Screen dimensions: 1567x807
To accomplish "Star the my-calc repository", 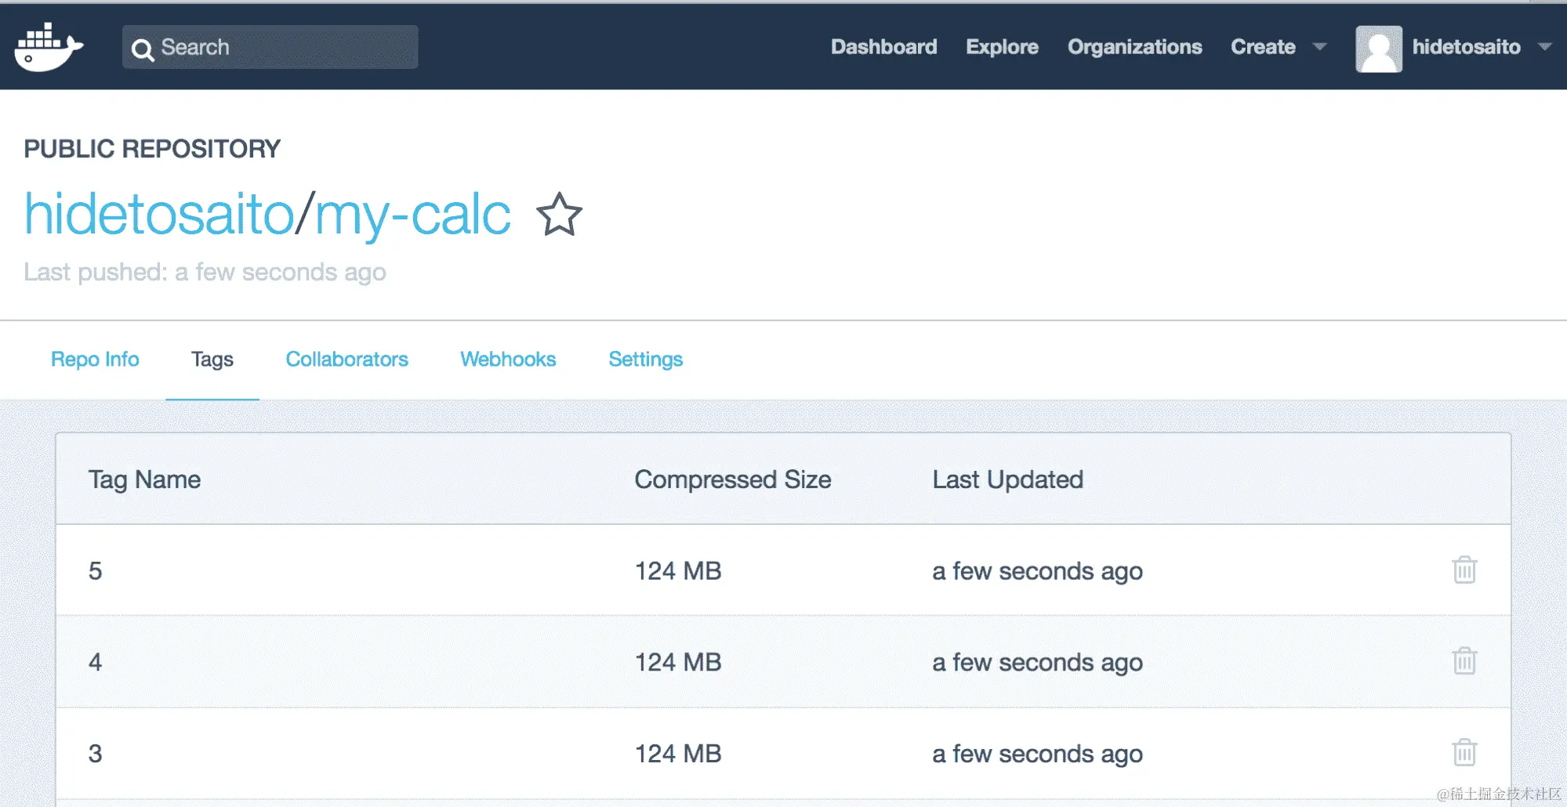I will coord(559,215).
